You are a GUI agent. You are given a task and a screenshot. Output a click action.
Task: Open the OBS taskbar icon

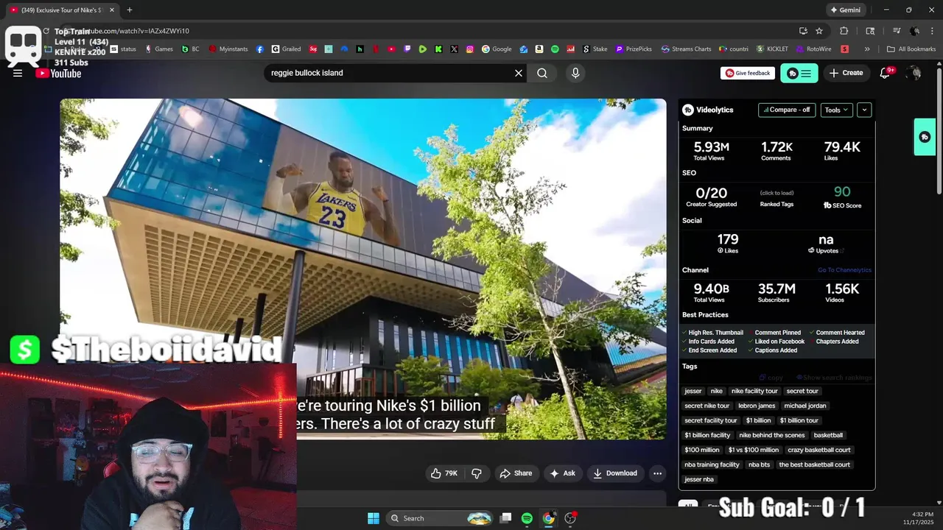tap(570, 518)
